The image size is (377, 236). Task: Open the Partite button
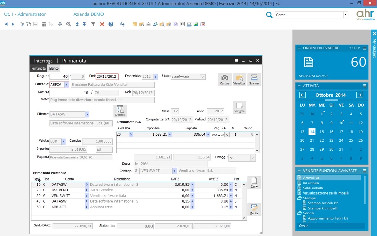pos(254,209)
